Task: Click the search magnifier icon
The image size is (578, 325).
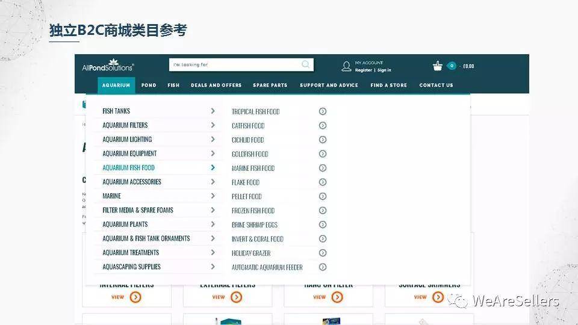Action: tap(306, 64)
